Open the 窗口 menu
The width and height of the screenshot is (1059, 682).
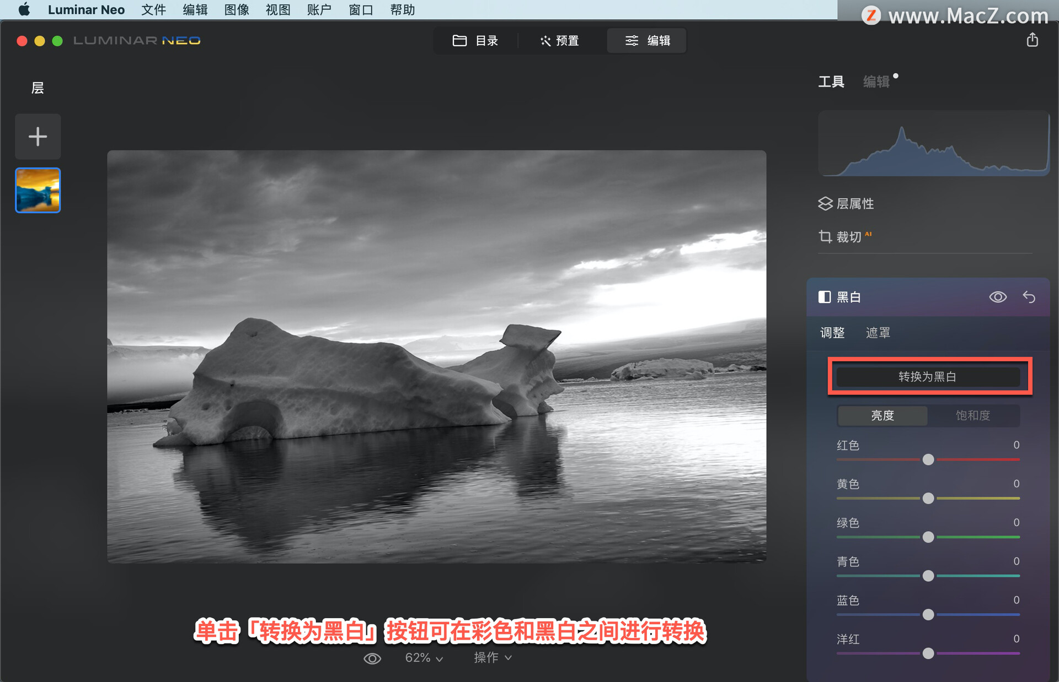(x=361, y=9)
